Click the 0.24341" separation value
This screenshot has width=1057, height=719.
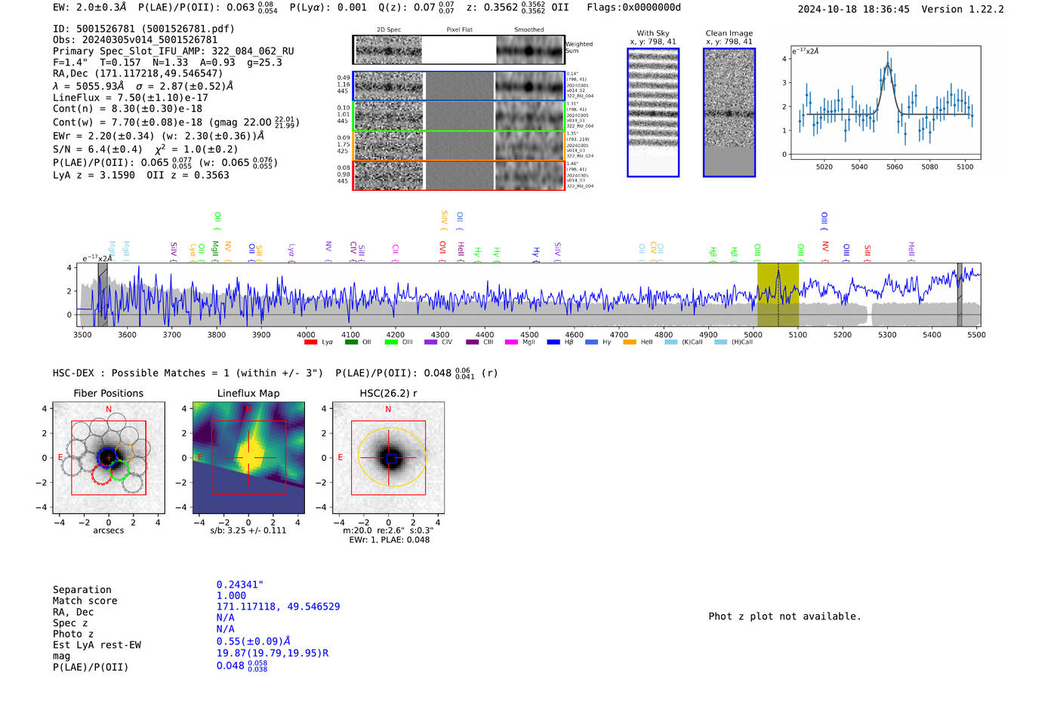(x=240, y=585)
